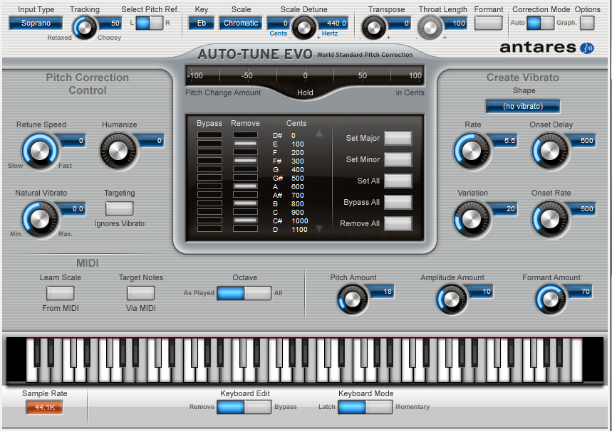Viewport: 612px width, 431px height.
Task: Click the Set Major button
Action: (x=398, y=138)
